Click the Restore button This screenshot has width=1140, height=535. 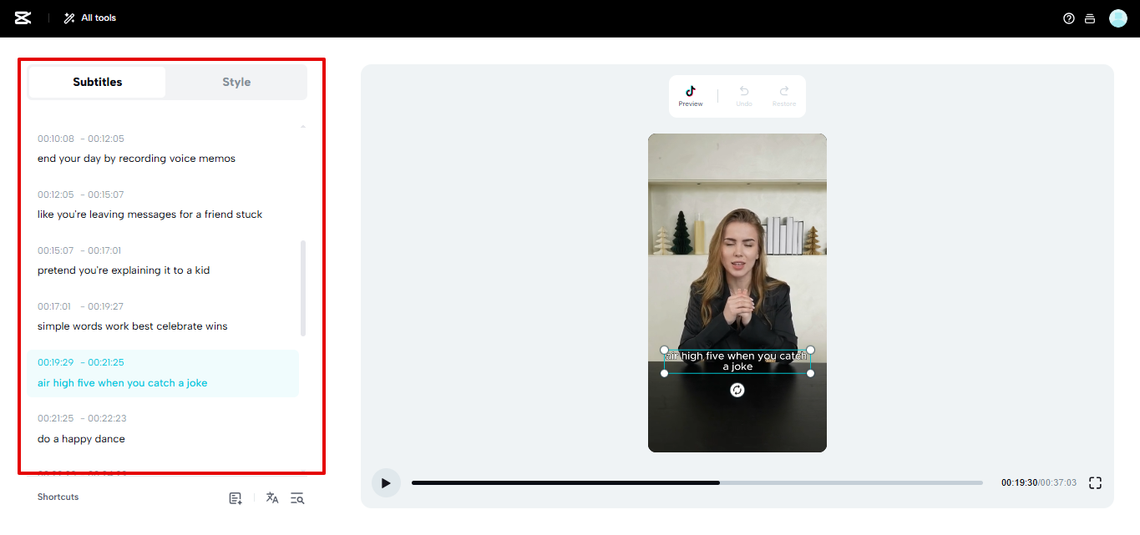783,94
